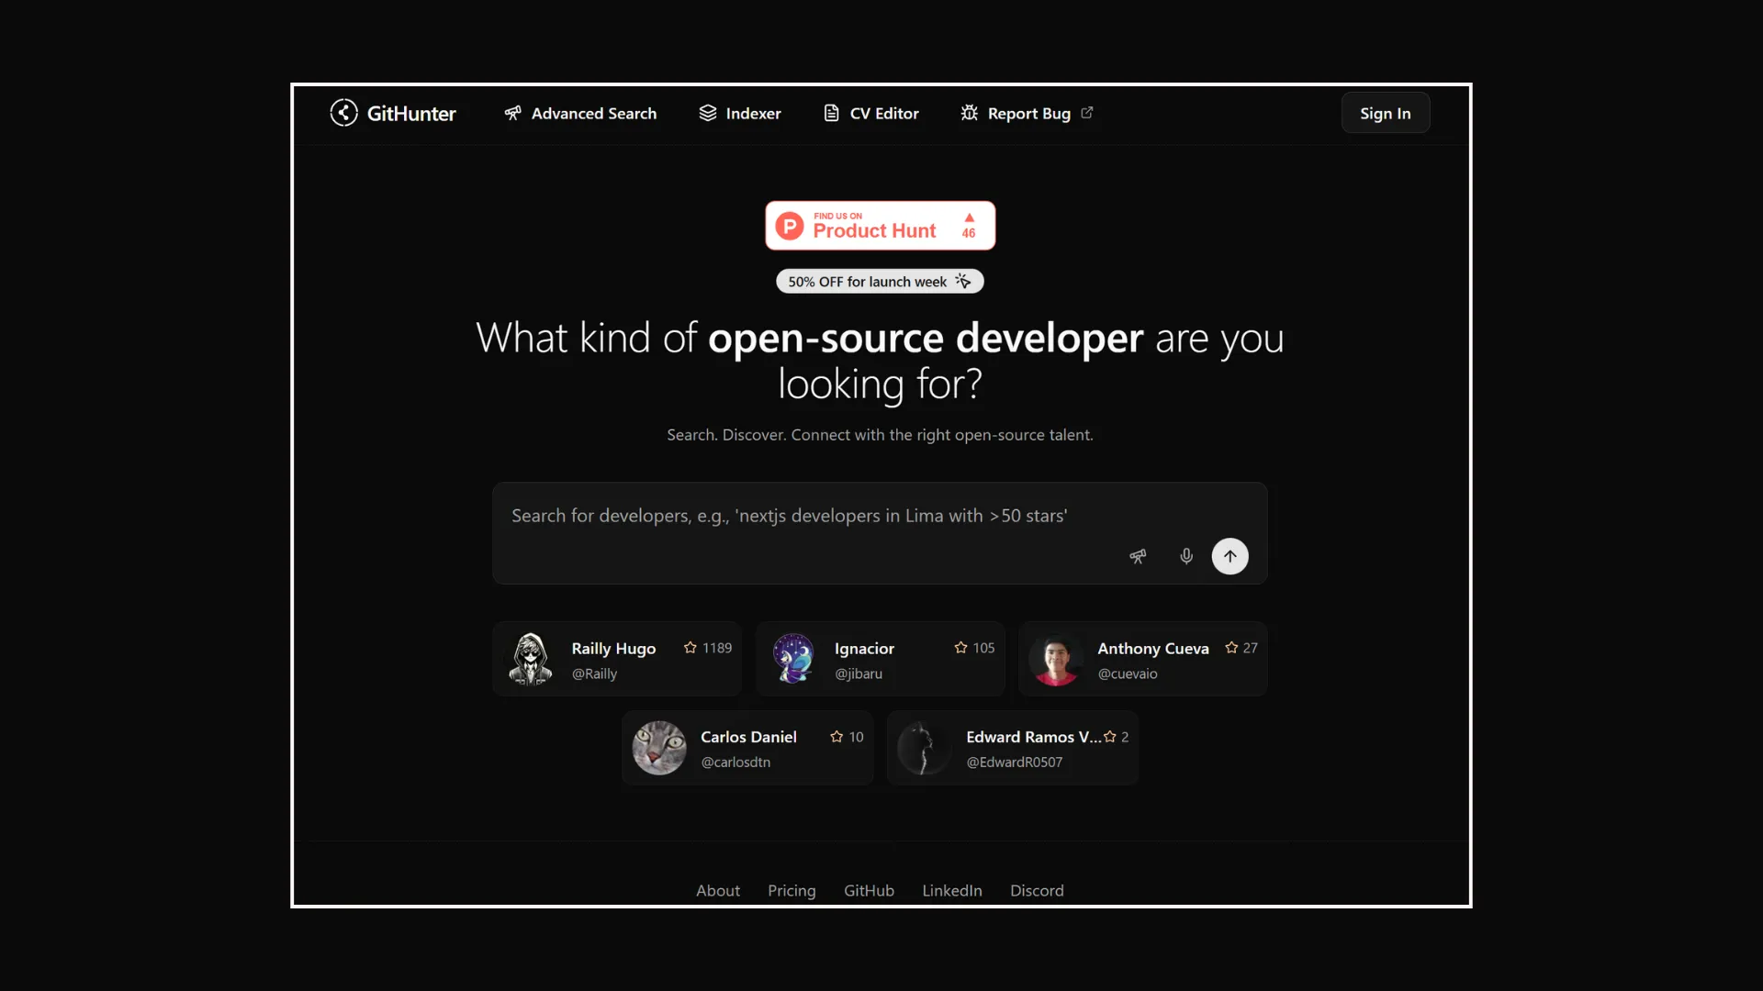Click the GitHunter logo icon
The width and height of the screenshot is (1763, 991).
point(343,113)
